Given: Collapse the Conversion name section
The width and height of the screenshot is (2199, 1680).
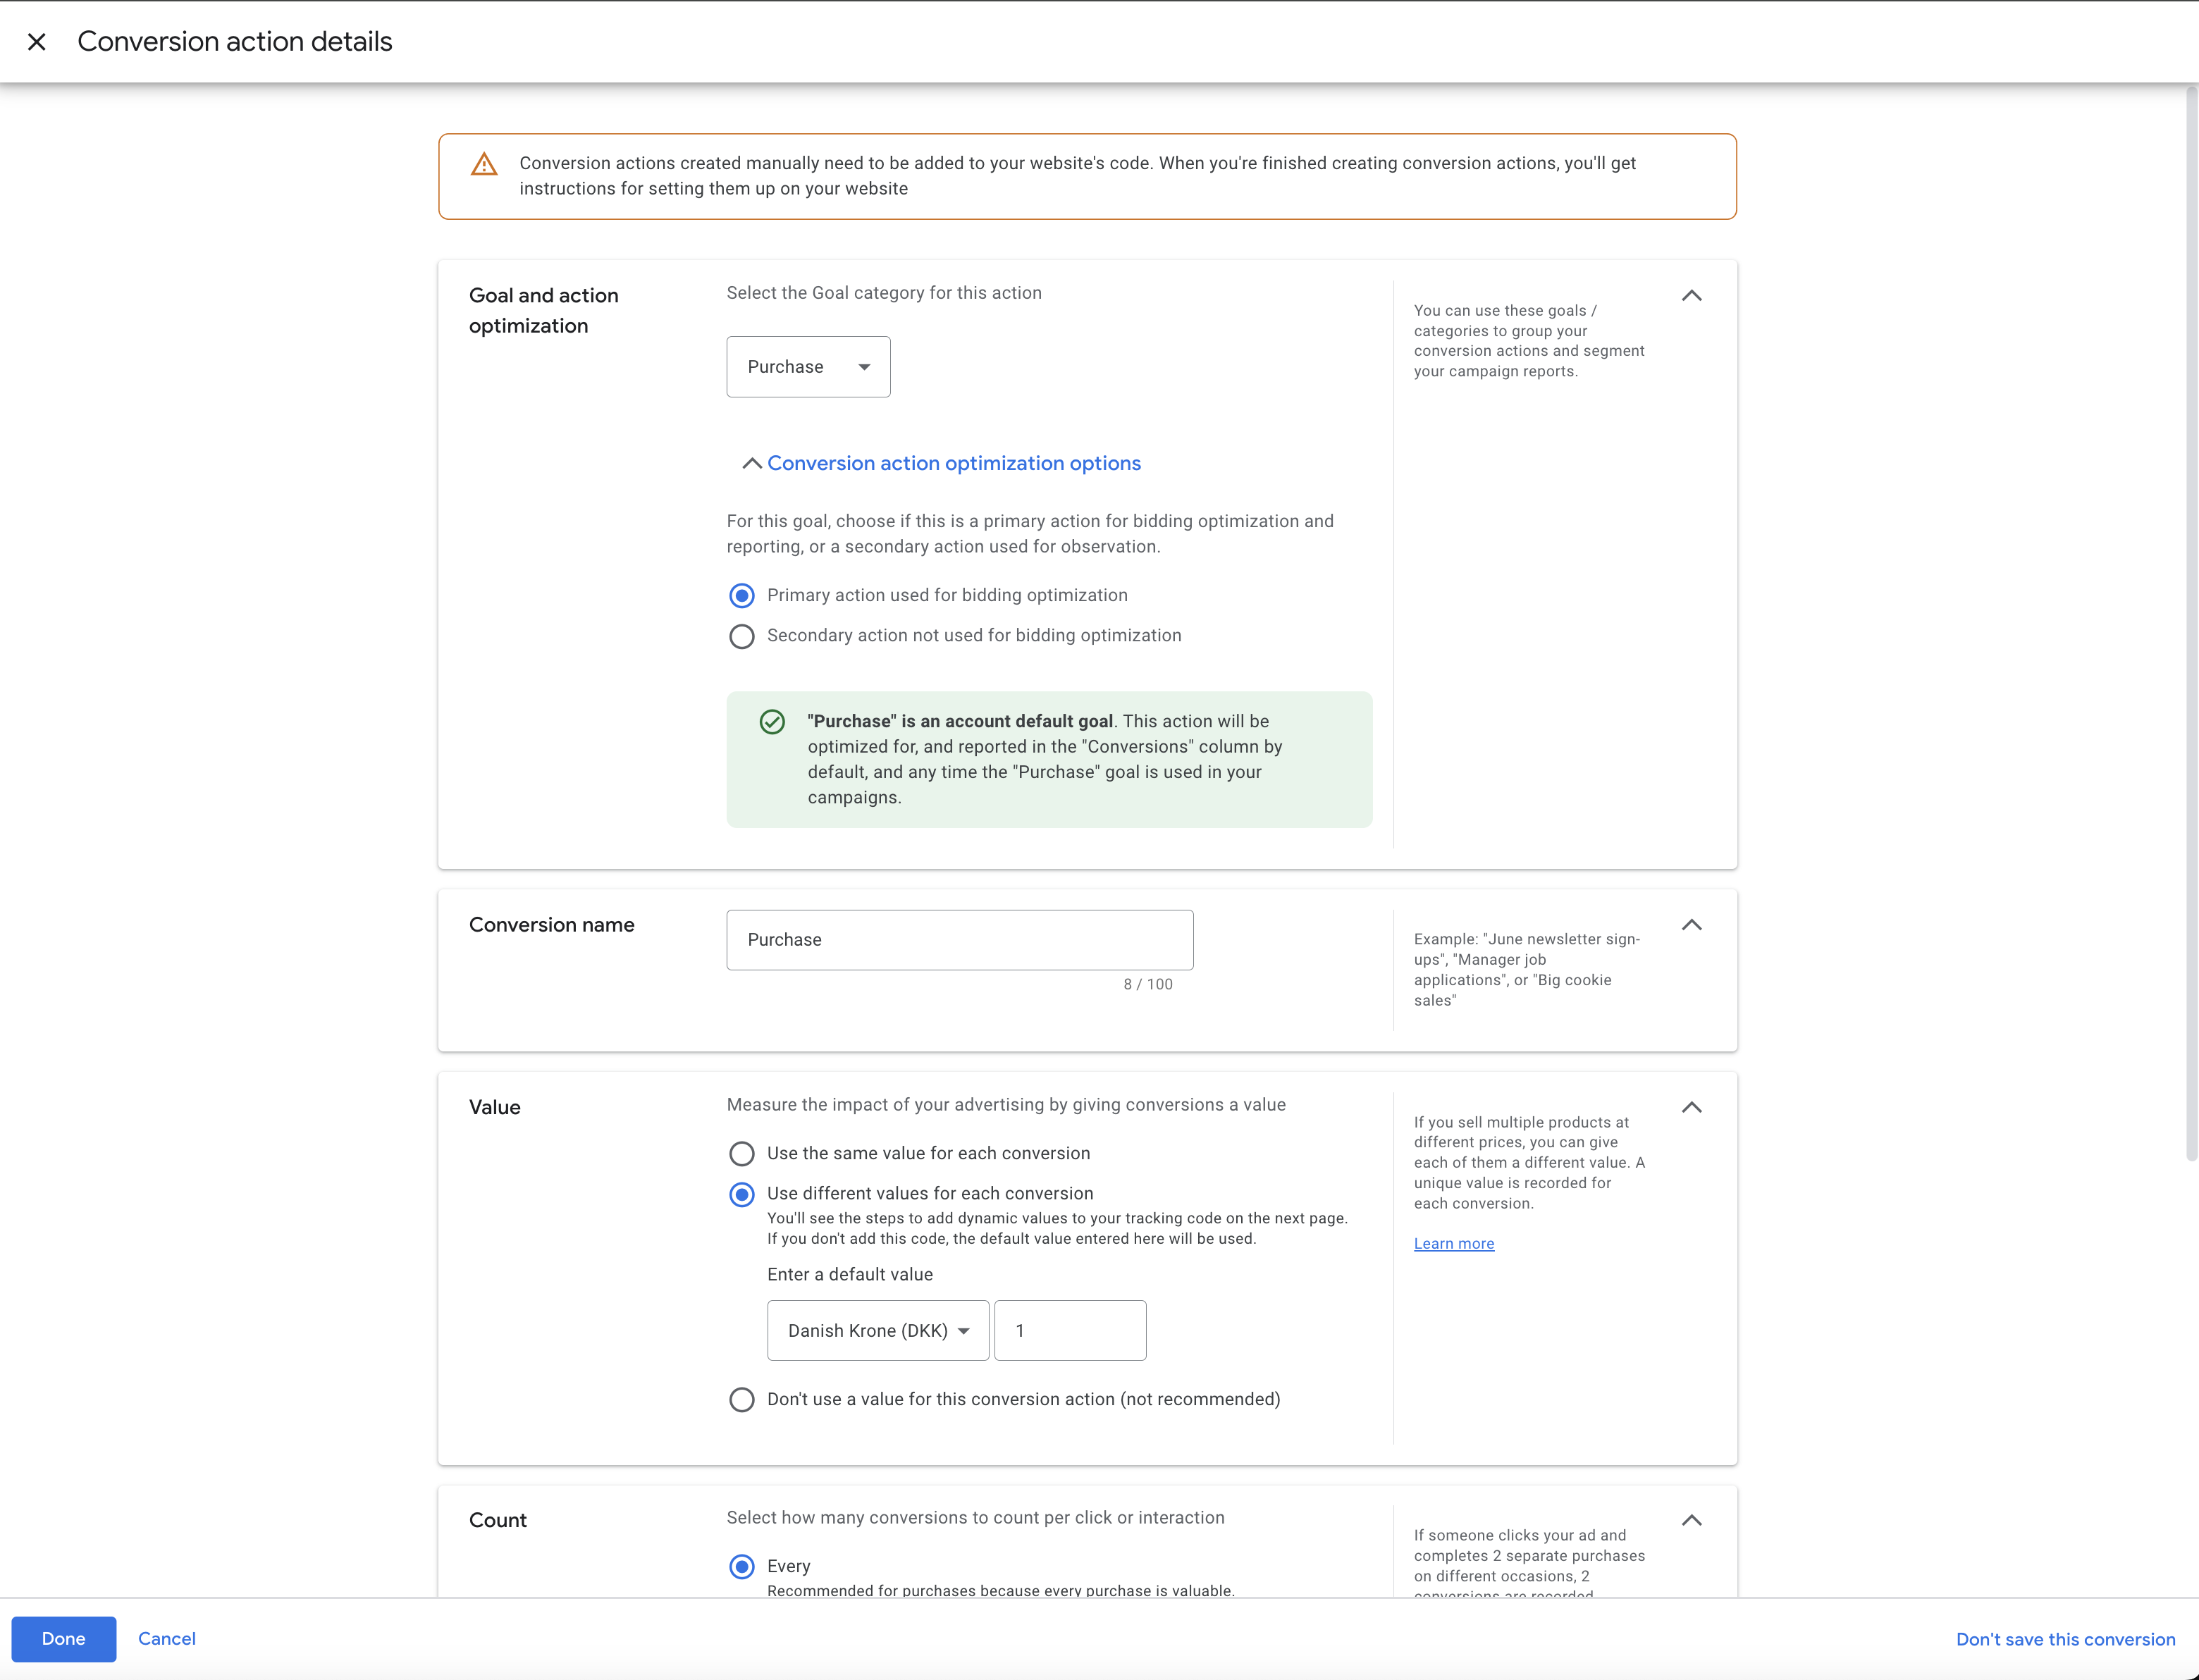Looking at the screenshot, I should [1693, 925].
